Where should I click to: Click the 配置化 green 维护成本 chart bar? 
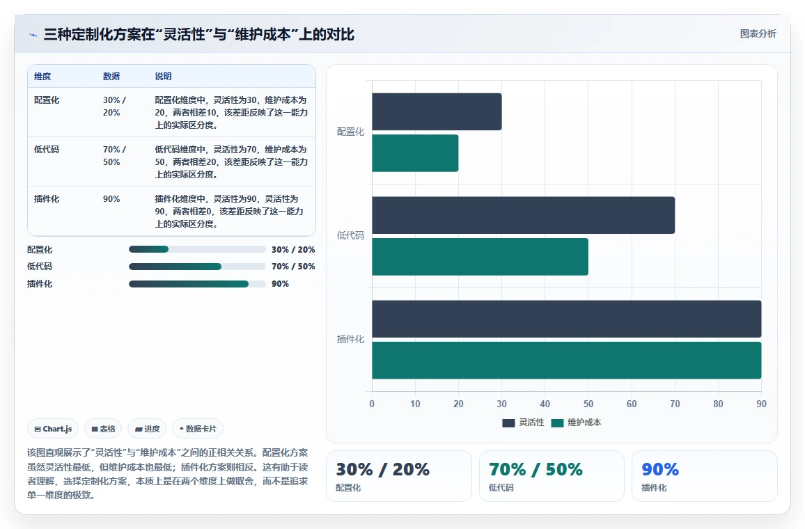(415, 153)
